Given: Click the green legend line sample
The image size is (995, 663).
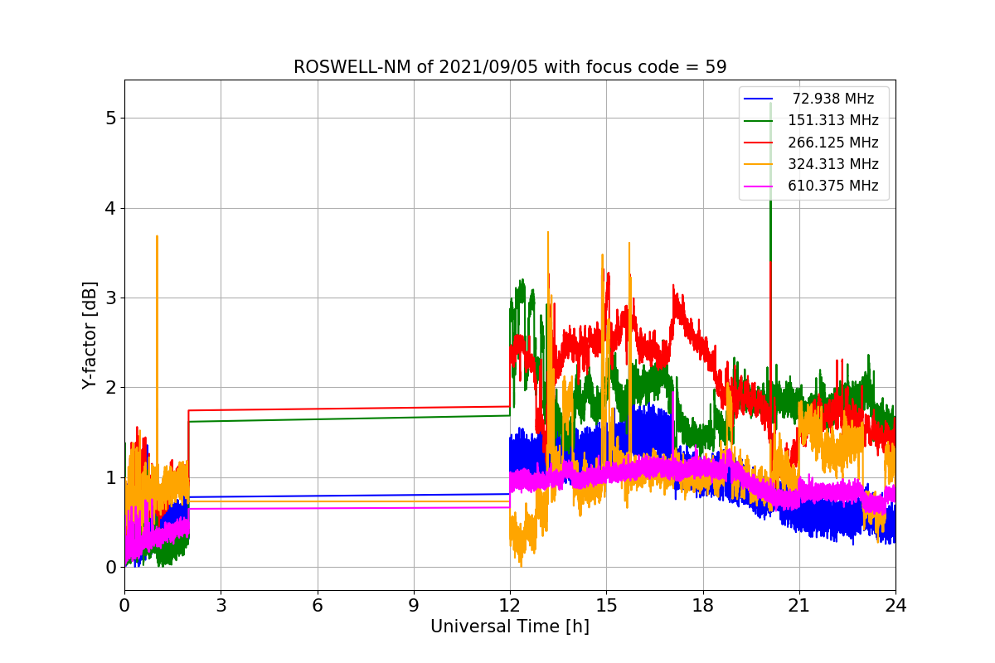Looking at the screenshot, I should coord(759,121).
